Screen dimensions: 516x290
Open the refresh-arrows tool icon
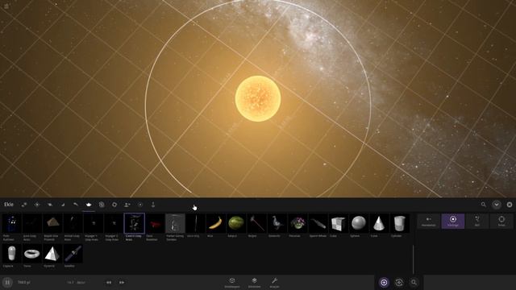pyautogui.click(x=399, y=283)
